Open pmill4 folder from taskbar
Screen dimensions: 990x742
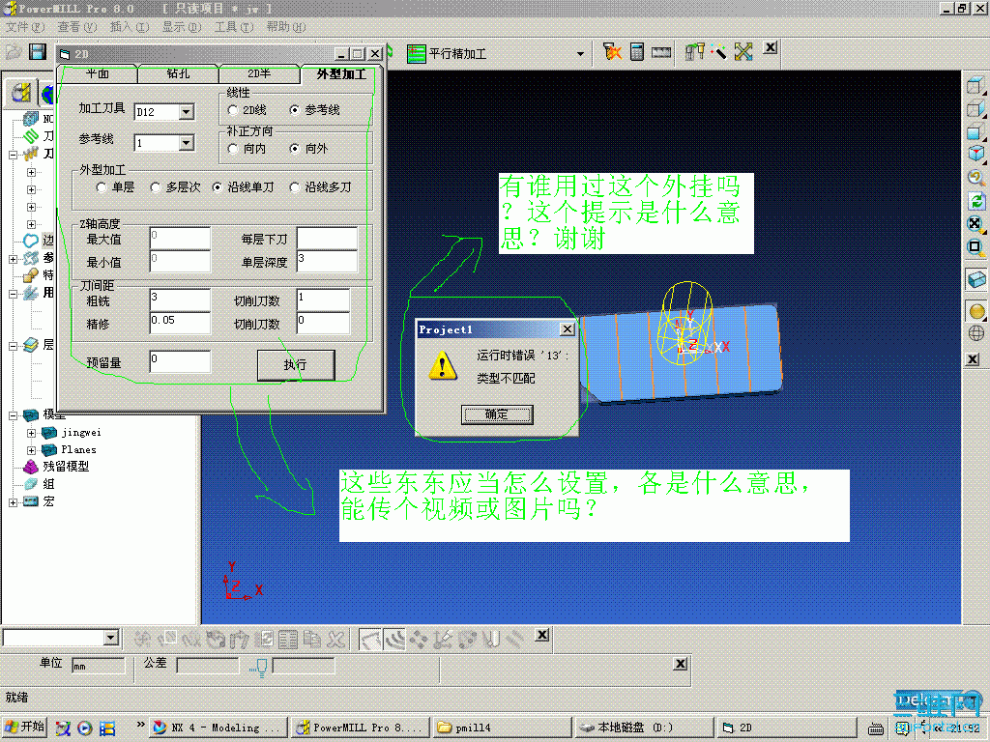502,728
